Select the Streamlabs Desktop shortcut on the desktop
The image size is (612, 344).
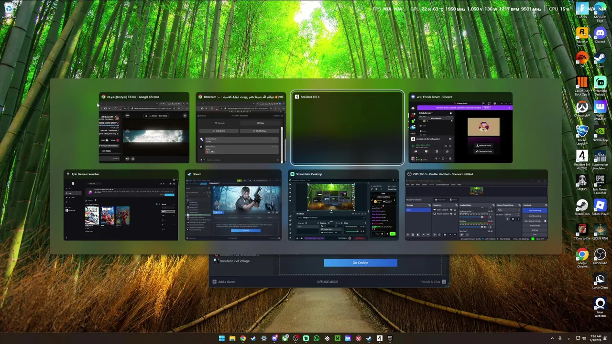pos(600,86)
